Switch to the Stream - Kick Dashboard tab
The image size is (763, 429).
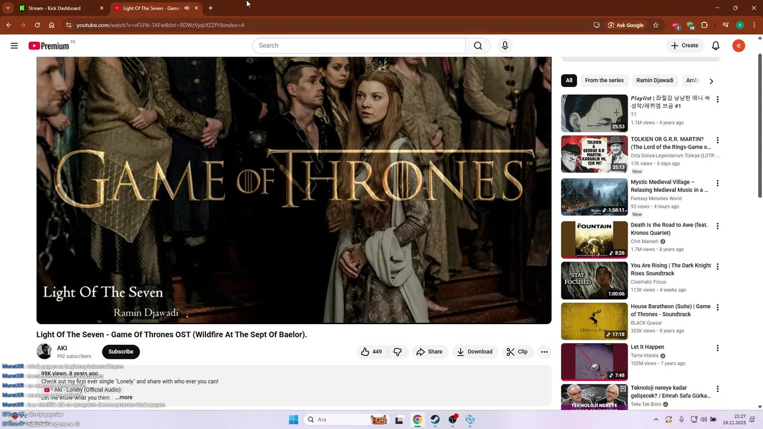pyautogui.click(x=61, y=8)
